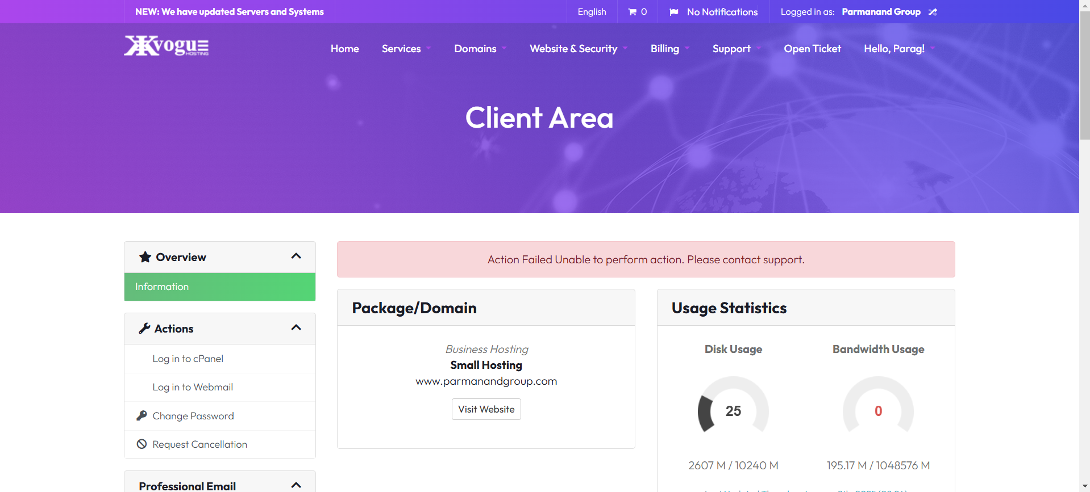Select Change Password action
Image resolution: width=1090 pixels, height=492 pixels.
coord(220,416)
